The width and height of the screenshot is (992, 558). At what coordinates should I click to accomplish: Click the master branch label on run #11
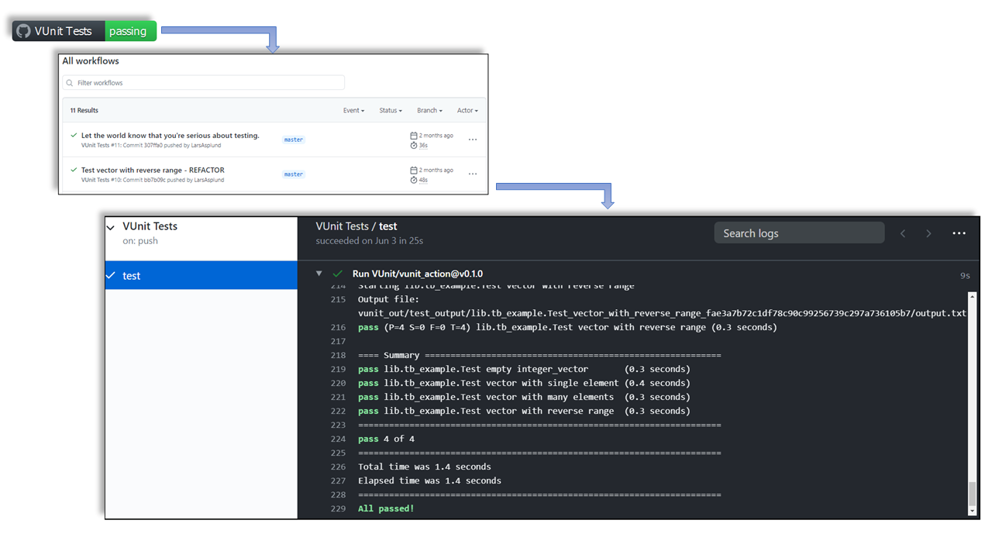(x=294, y=139)
